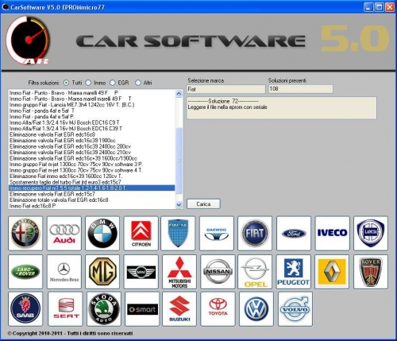This screenshot has width=397, height=341.
Task: Select the Smart brand logo
Action: point(142,309)
